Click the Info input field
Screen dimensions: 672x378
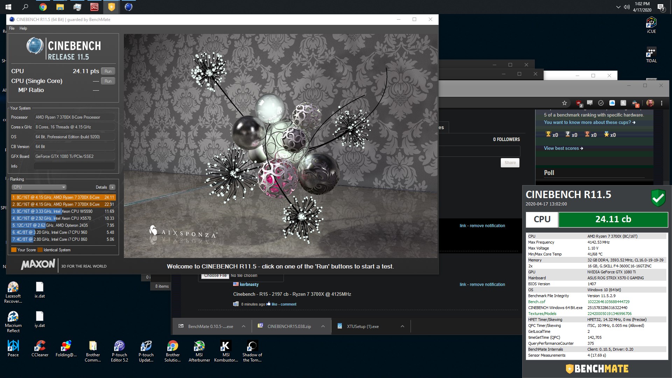pyautogui.click(x=75, y=166)
